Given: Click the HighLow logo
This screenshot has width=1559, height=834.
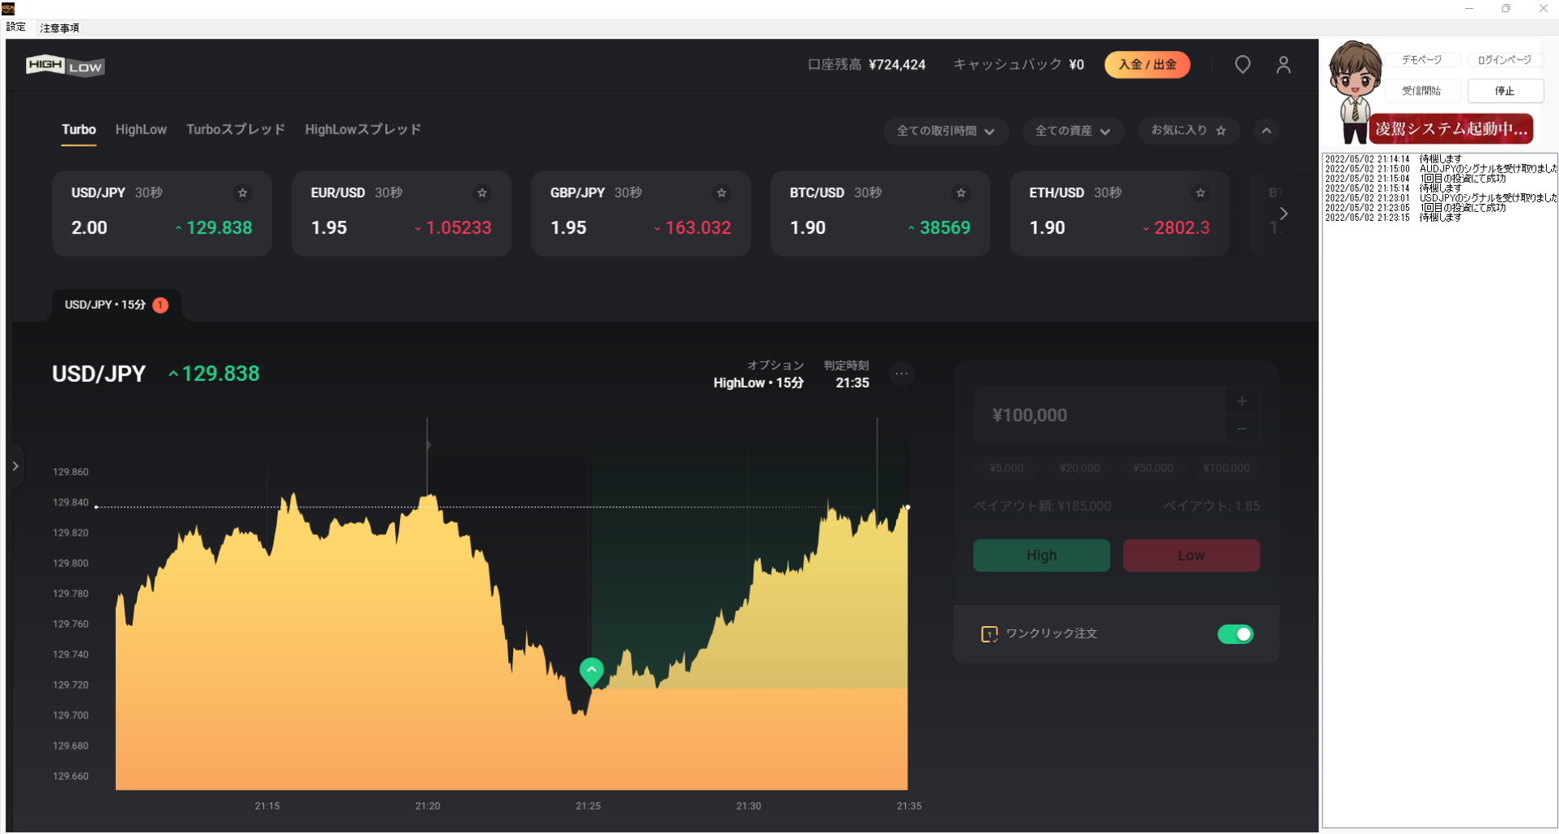Looking at the screenshot, I should pyautogui.click(x=65, y=66).
